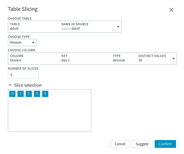
Task: Open the Choose Table dropdown arrow
Action: 118,27
